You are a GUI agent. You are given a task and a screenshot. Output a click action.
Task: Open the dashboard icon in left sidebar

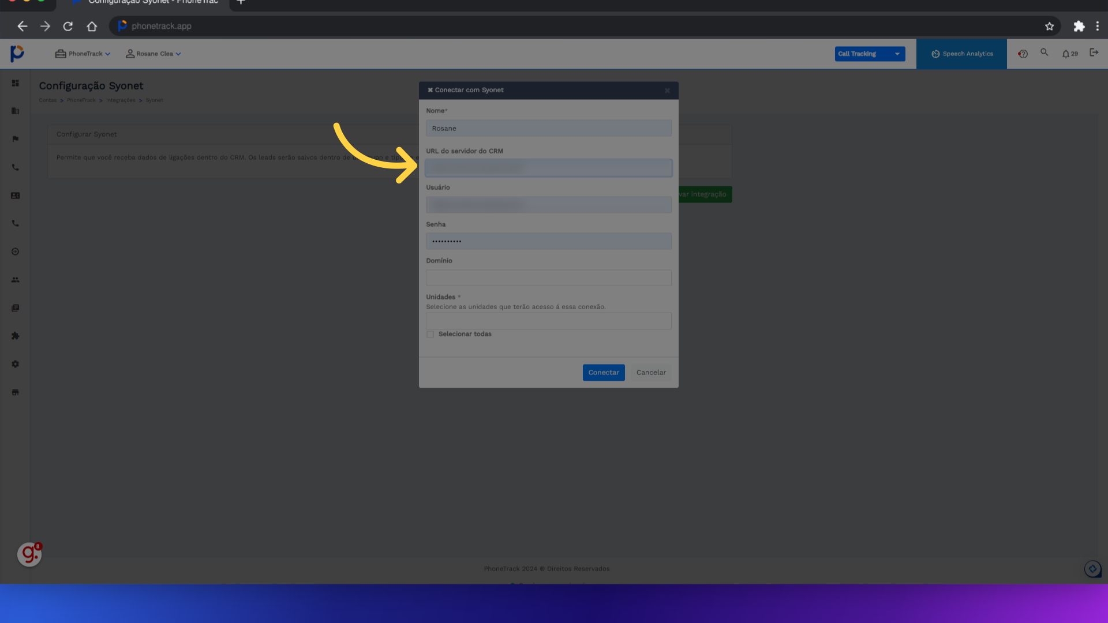[16, 83]
